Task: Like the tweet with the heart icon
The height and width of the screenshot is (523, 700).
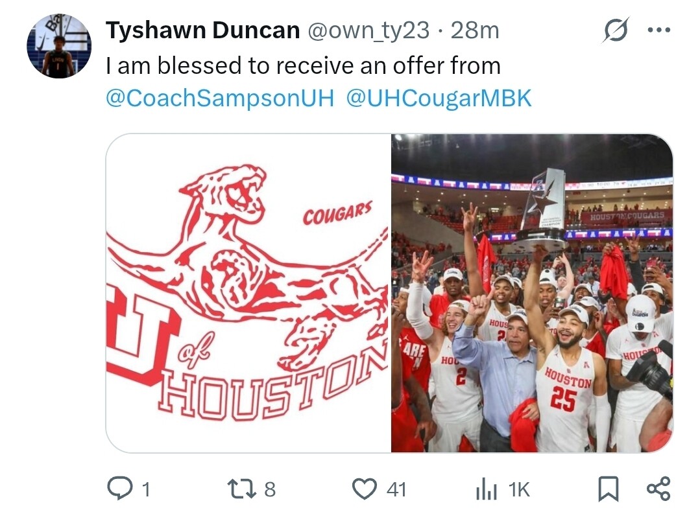Action: click(x=365, y=489)
